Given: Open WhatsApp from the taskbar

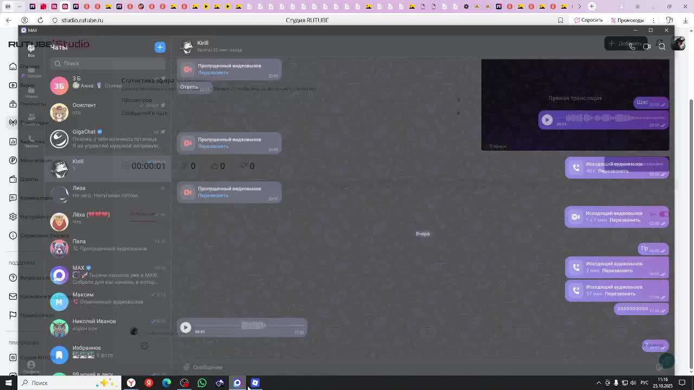Looking at the screenshot, I should [x=202, y=383].
